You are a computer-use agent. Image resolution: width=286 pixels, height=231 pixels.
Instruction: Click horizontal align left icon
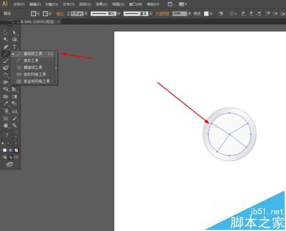[x=244, y=14]
